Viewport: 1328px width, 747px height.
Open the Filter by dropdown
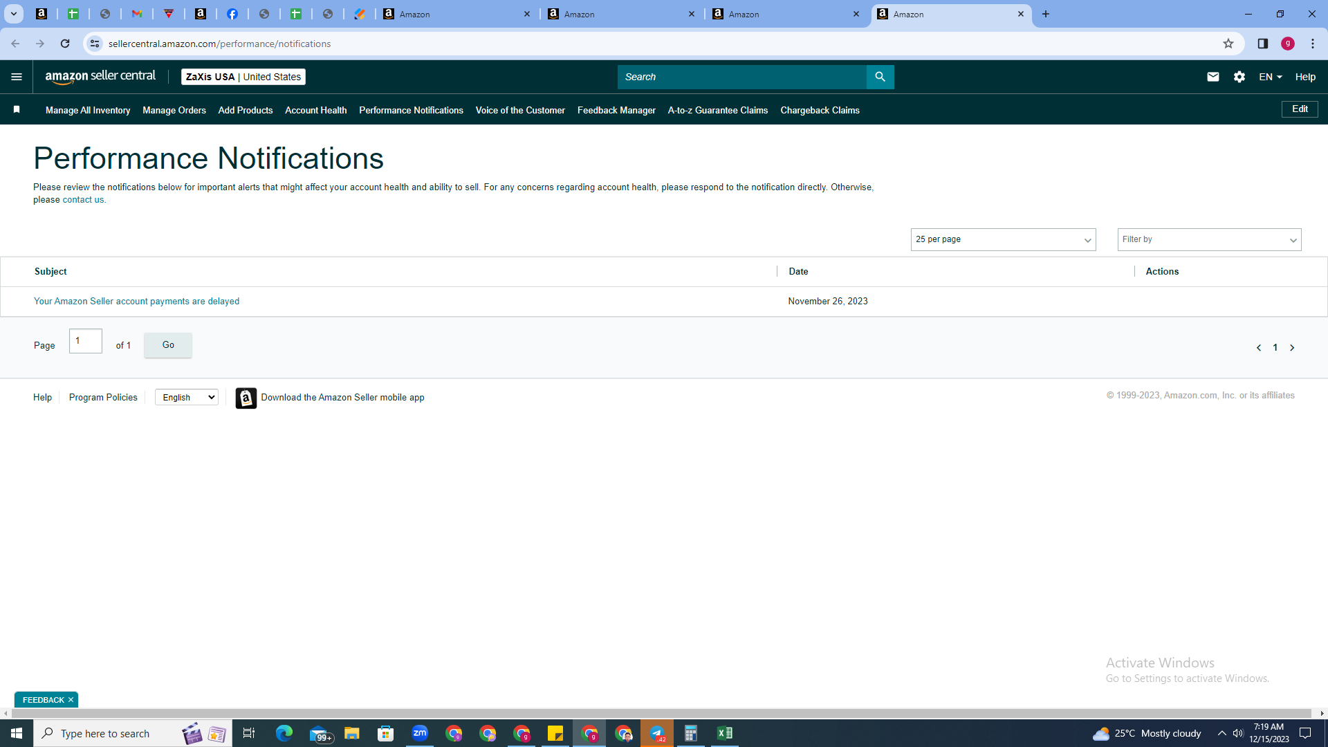click(1209, 239)
